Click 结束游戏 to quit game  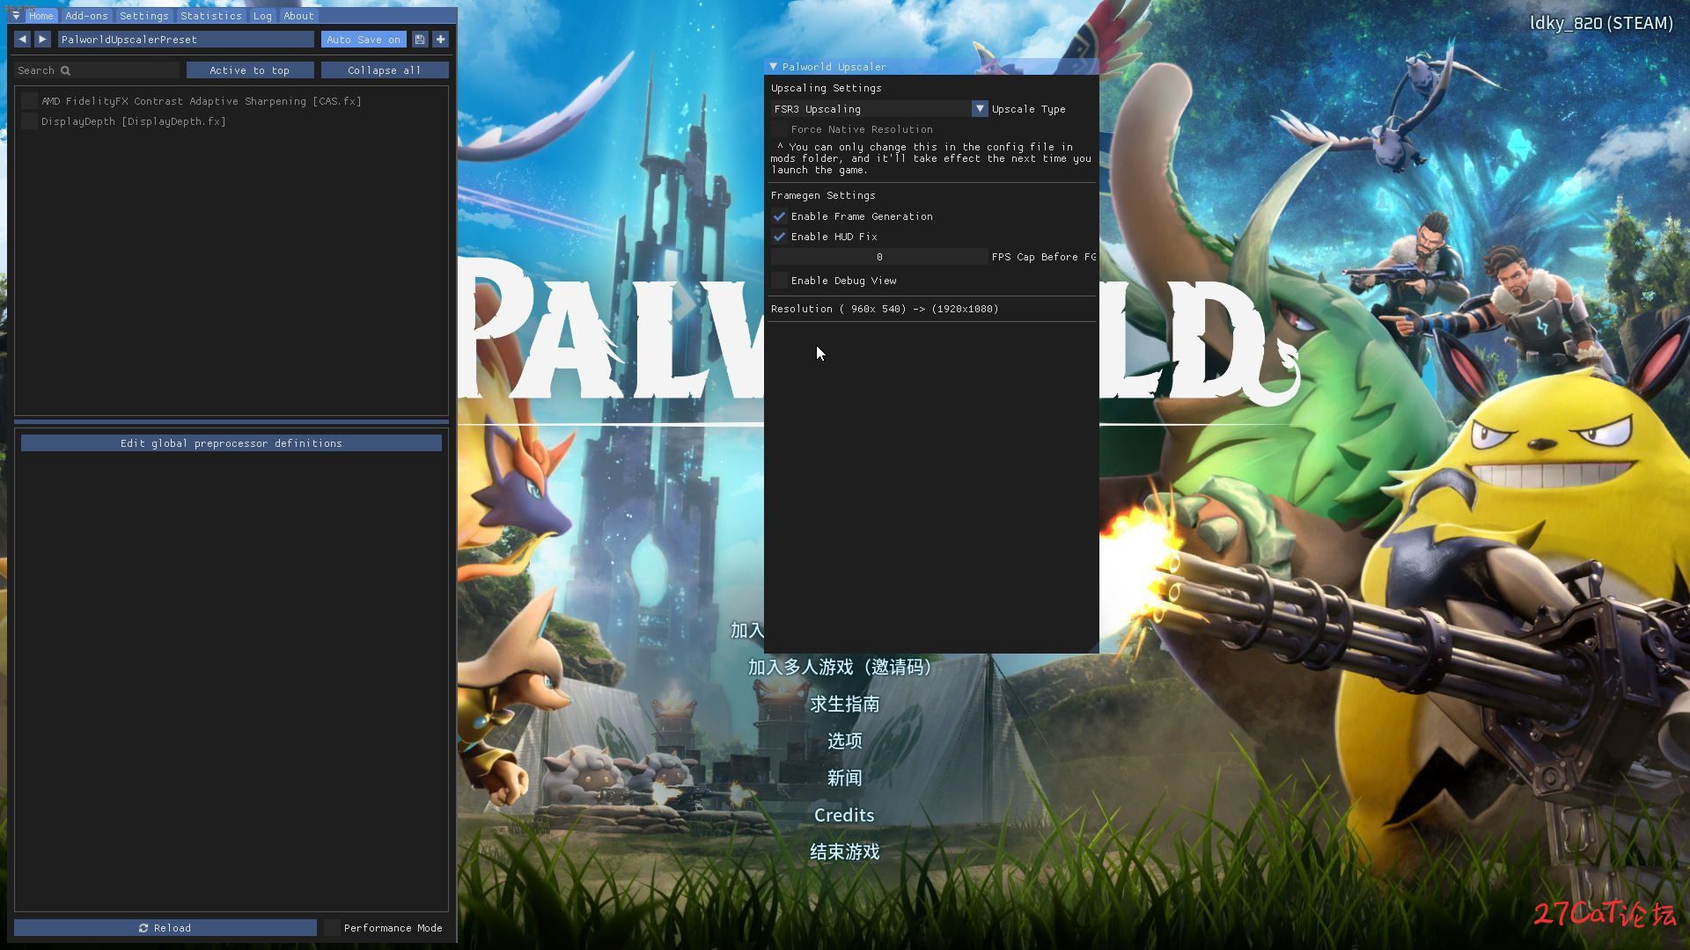(x=844, y=852)
